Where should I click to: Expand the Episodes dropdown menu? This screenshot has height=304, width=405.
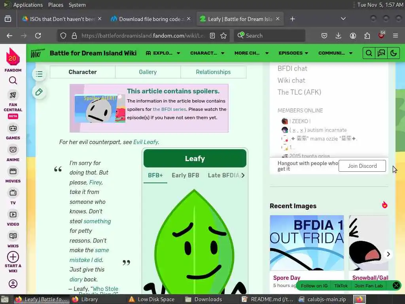pos(293,53)
